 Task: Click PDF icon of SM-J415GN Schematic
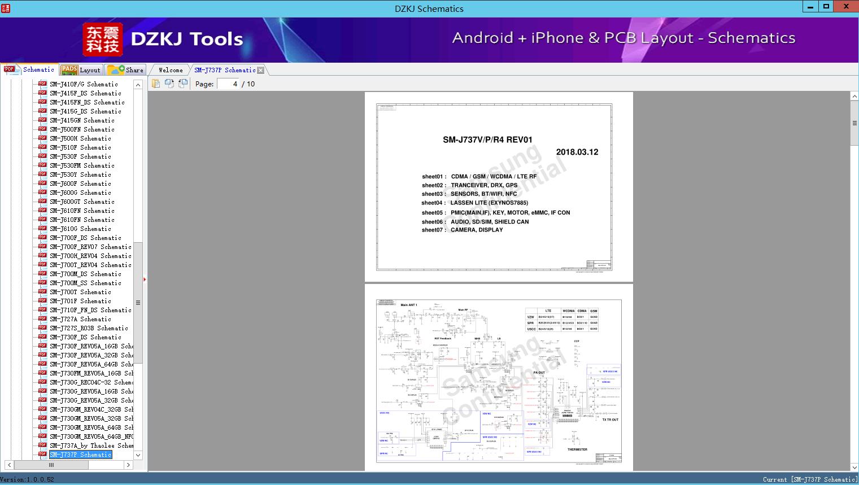(42, 120)
